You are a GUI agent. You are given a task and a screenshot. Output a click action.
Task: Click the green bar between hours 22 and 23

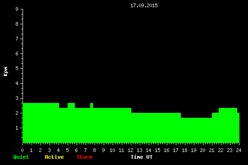pyautogui.click(x=228, y=125)
